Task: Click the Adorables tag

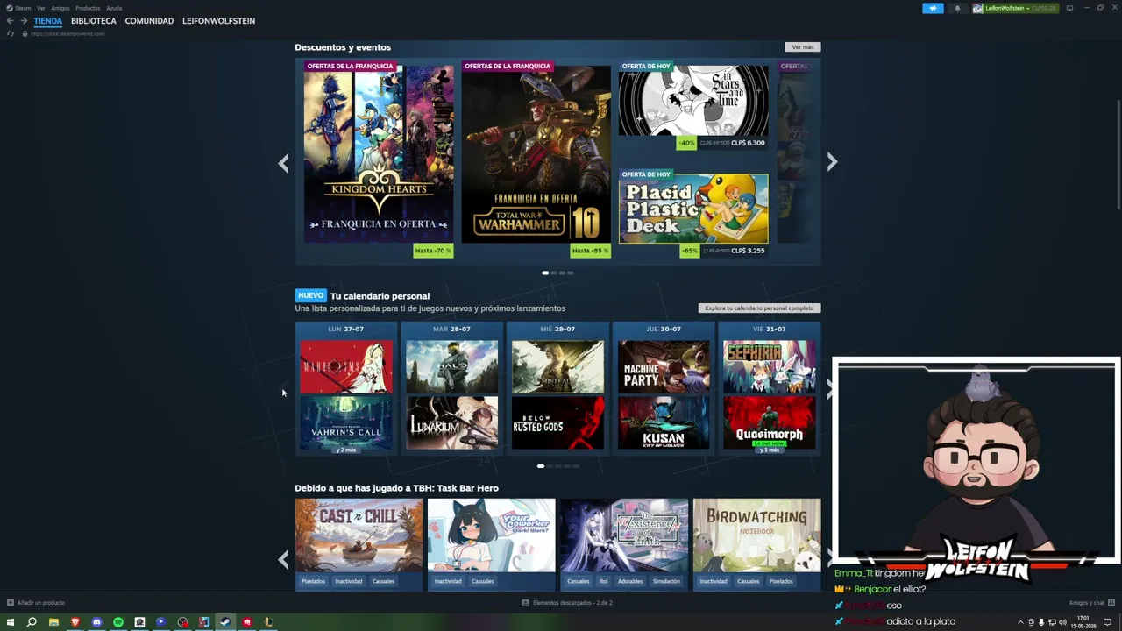Action: (630, 581)
